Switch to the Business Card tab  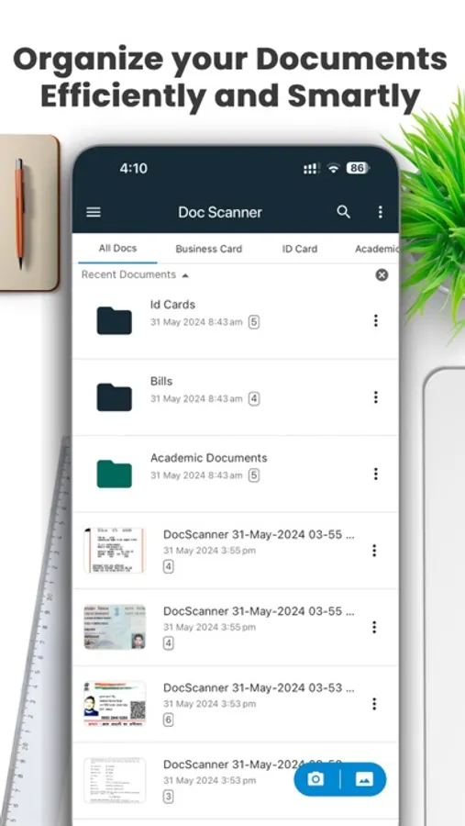(208, 249)
